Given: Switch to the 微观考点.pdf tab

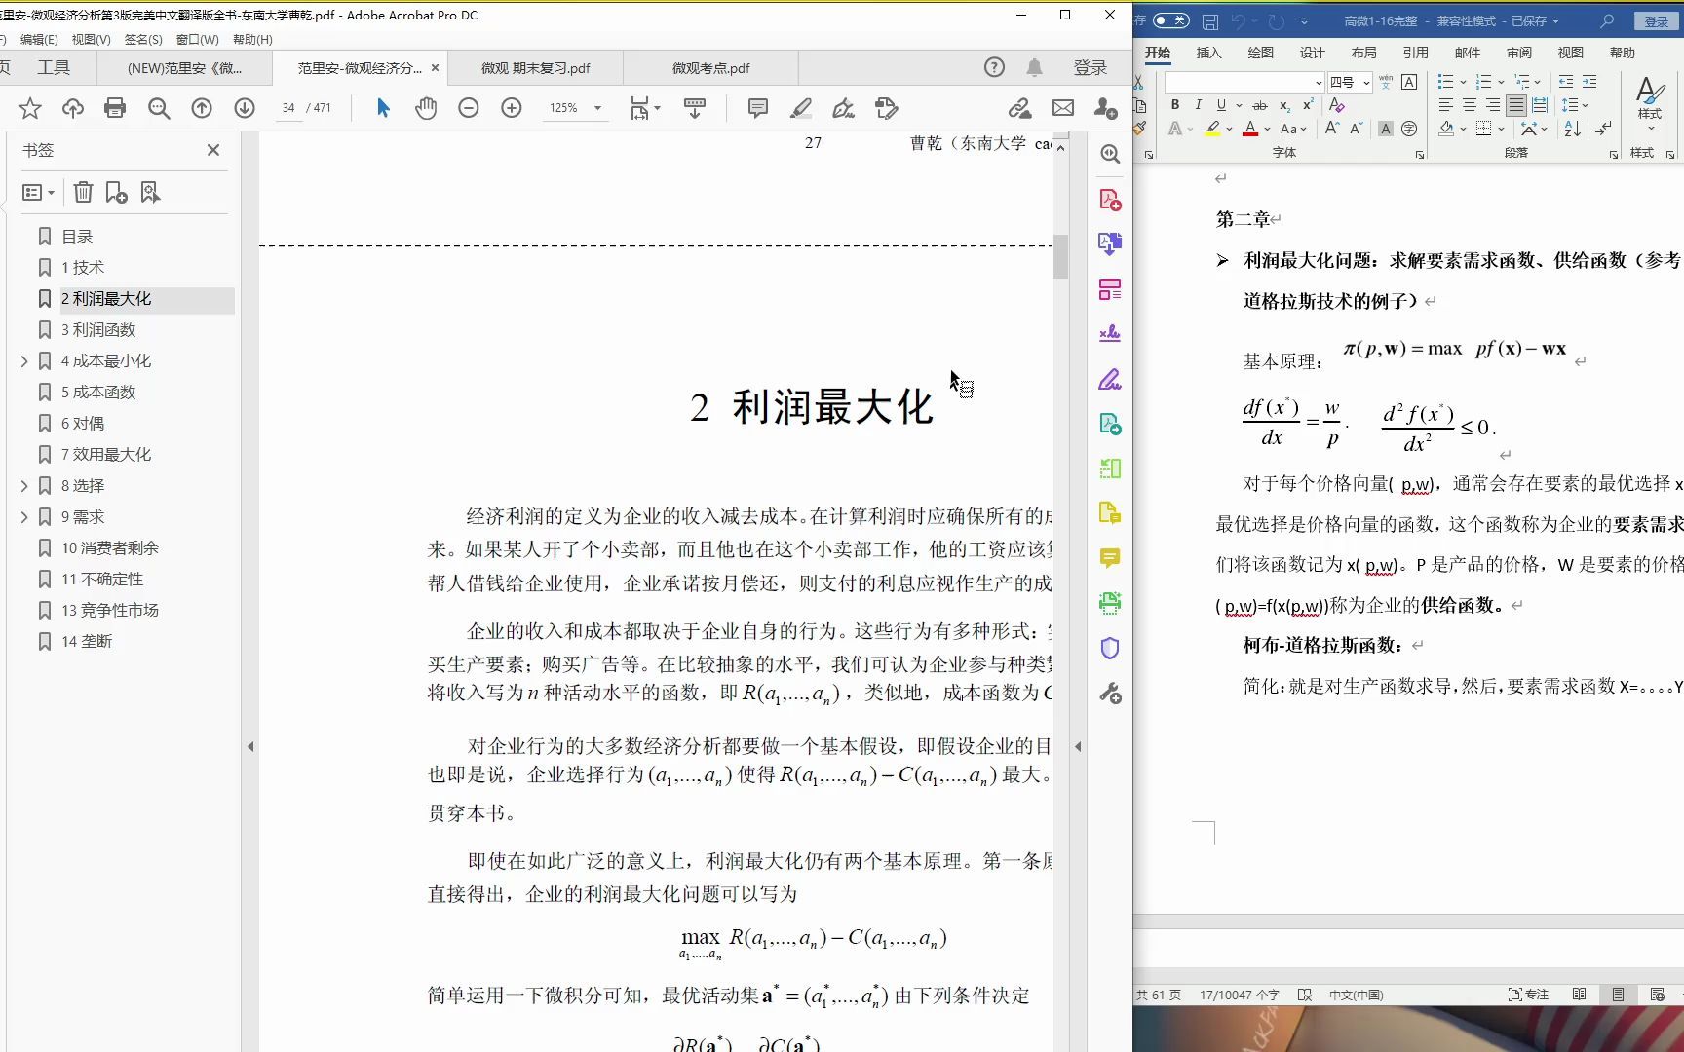Looking at the screenshot, I should [710, 68].
